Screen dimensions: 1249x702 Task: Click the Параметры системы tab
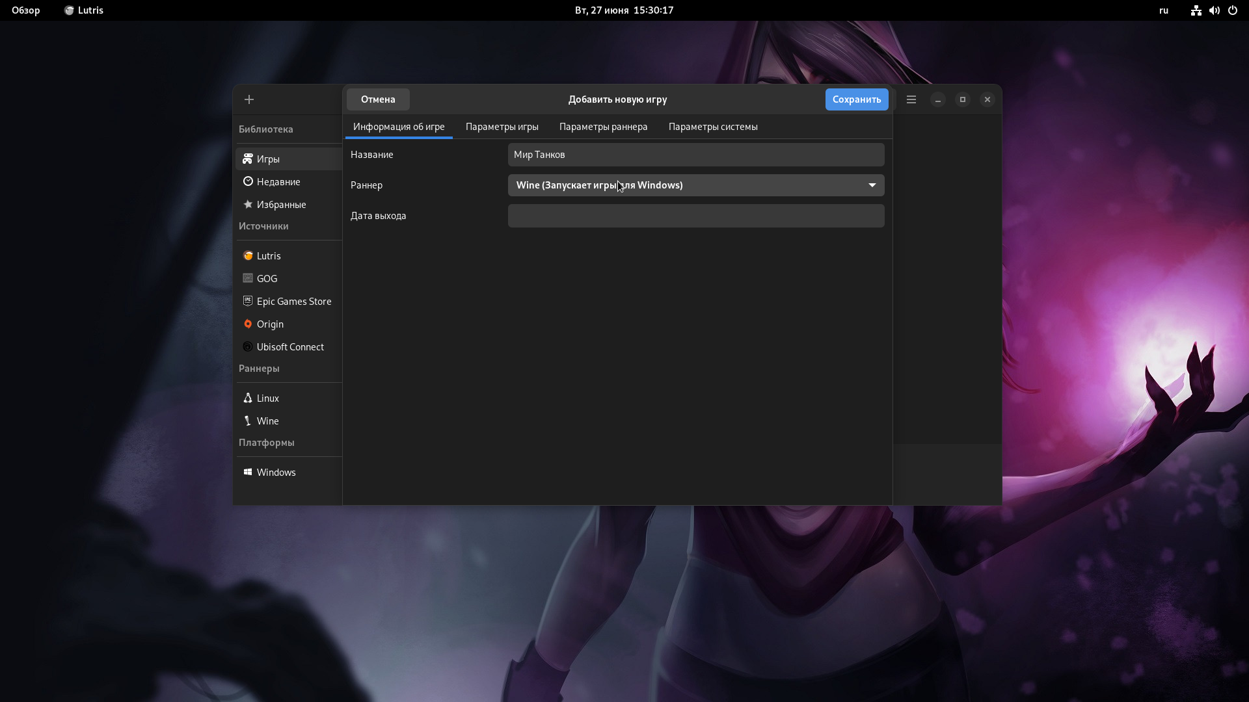[x=713, y=127]
